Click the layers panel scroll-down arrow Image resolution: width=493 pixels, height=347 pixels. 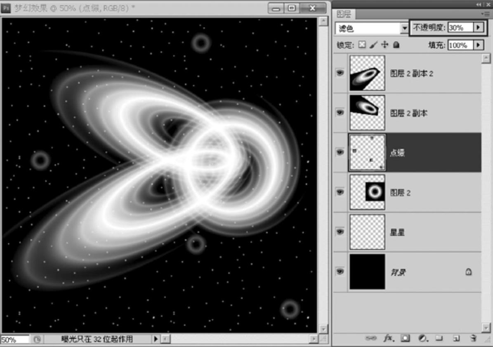pos(486,328)
